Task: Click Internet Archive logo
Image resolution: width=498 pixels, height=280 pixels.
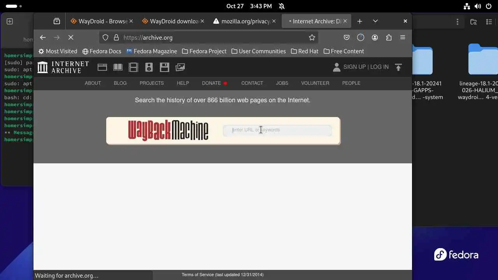Action: [63, 67]
